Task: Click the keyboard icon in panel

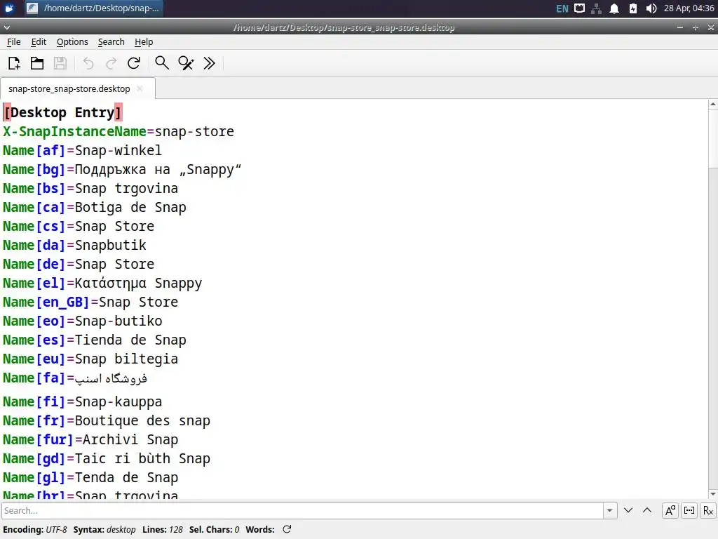Action: [579, 8]
